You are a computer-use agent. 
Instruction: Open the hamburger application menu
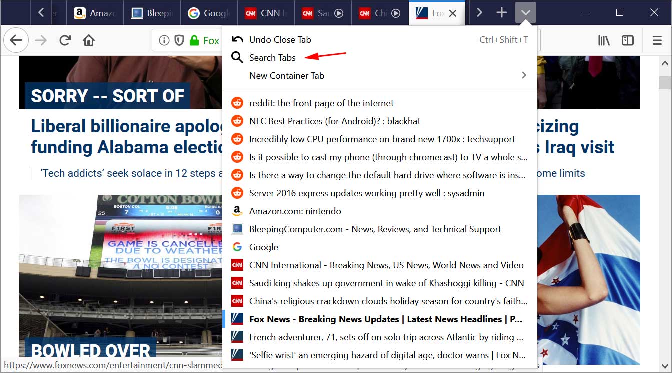click(657, 40)
